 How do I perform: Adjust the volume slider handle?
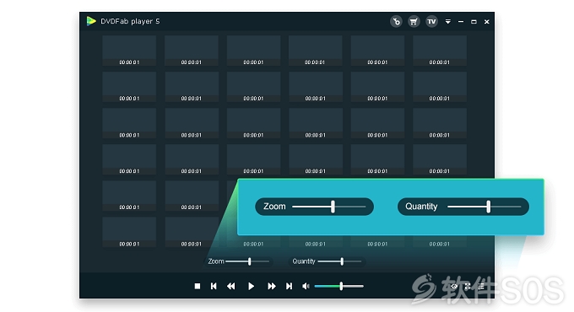(x=341, y=286)
